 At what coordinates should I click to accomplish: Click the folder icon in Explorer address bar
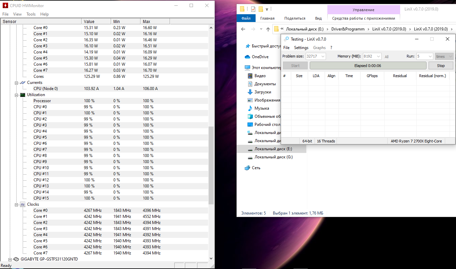pyautogui.click(x=276, y=29)
